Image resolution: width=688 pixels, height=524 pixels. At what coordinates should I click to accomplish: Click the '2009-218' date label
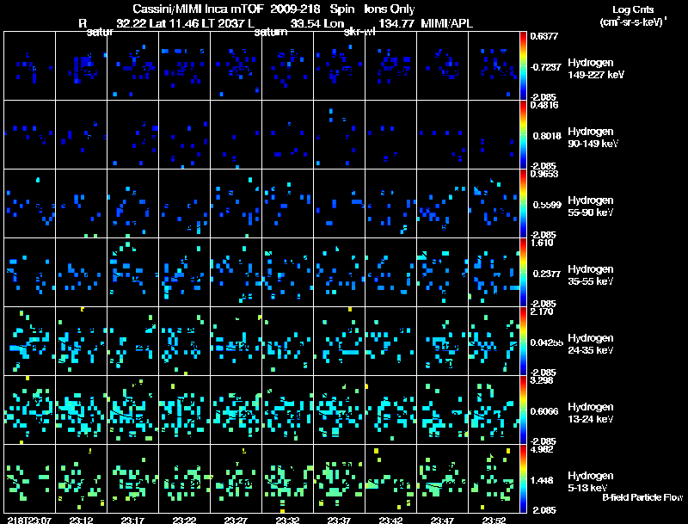(x=295, y=9)
